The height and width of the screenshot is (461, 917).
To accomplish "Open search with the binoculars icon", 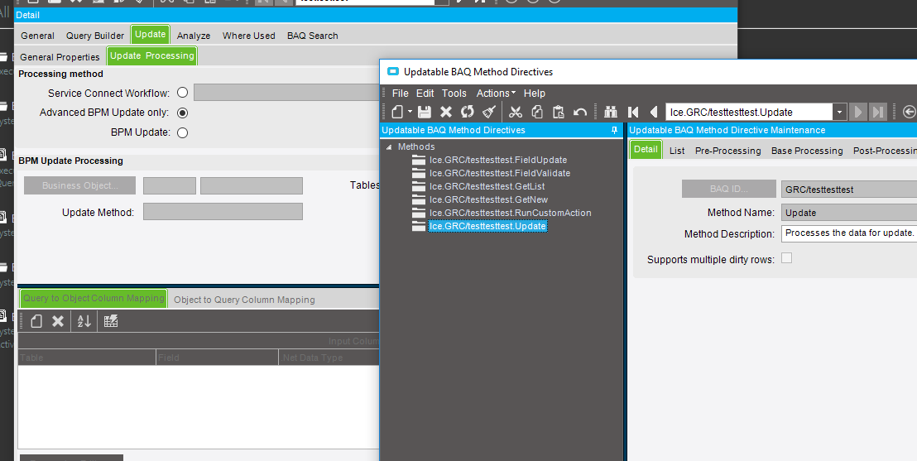I will (611, 112).
